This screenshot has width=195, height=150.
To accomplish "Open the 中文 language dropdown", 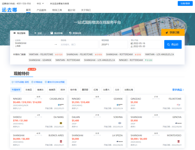I will coord(40,4).
